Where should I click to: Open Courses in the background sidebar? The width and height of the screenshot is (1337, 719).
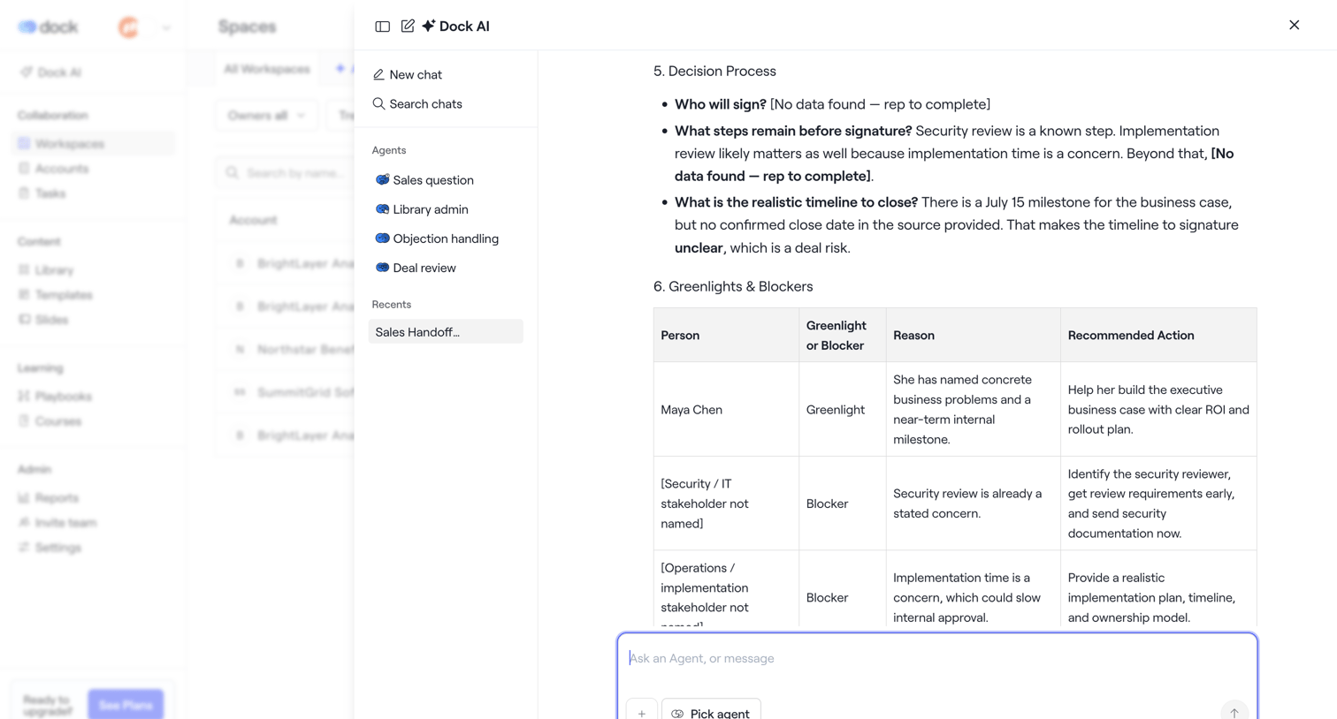pos(50,421)
